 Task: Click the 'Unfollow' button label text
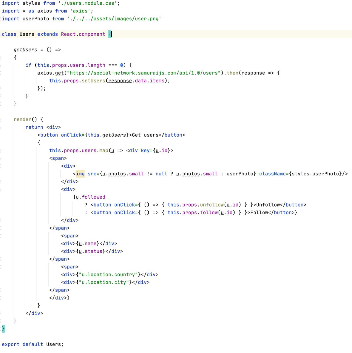(268, 205)
